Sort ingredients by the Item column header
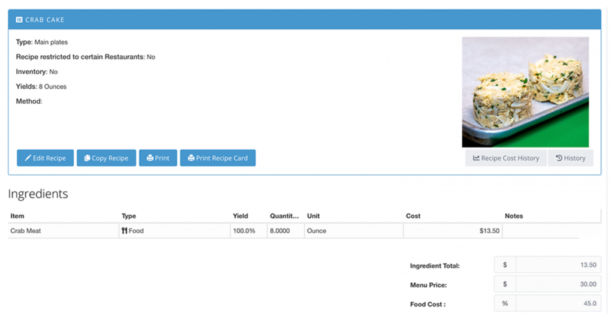 coord(17,216)
